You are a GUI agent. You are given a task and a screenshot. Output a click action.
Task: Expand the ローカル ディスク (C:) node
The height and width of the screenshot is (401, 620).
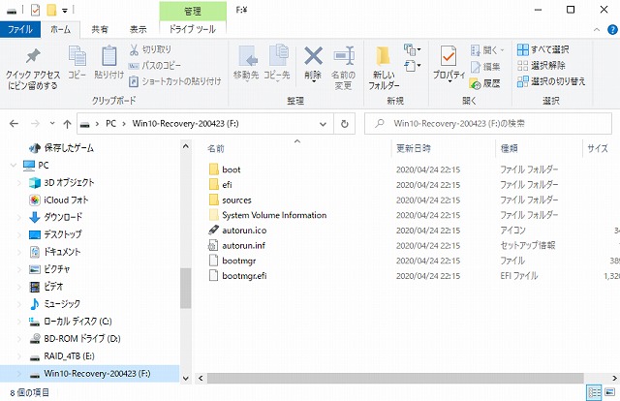tap(19, 322)
